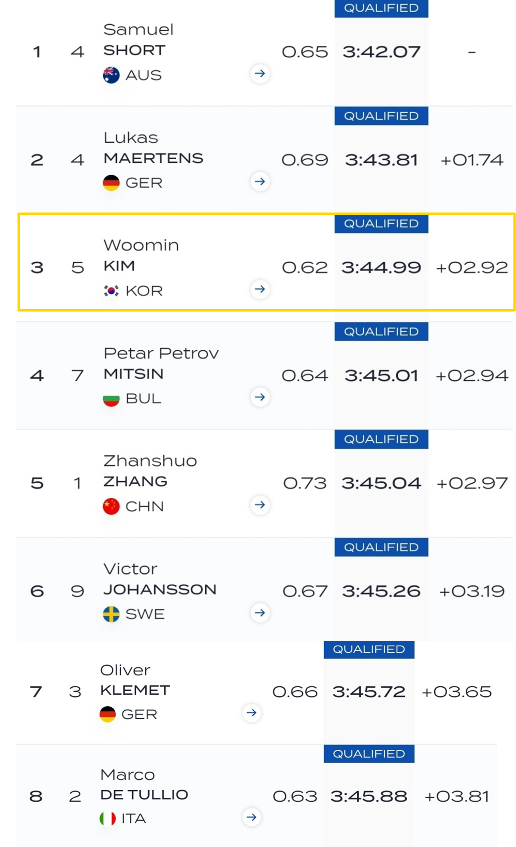Click the Italy flag next to ITA
The width and height of the screenshot is (516, 847).
pos(107,819)
